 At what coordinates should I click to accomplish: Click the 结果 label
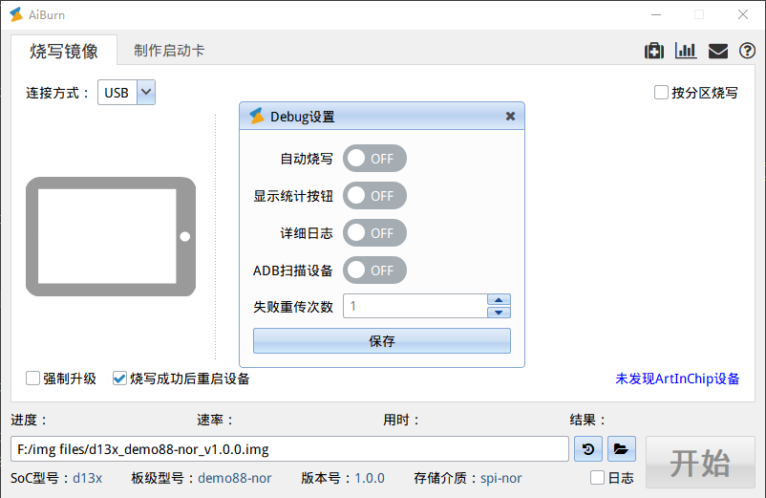point(587,420)
